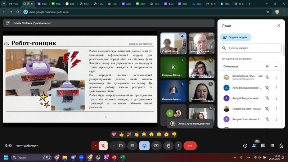Raise hand in the meeting

168,146
